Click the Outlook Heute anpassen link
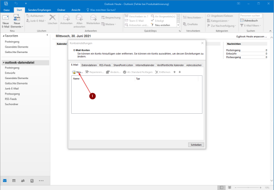This screenshot has height=190, width=274. point(252,37)
